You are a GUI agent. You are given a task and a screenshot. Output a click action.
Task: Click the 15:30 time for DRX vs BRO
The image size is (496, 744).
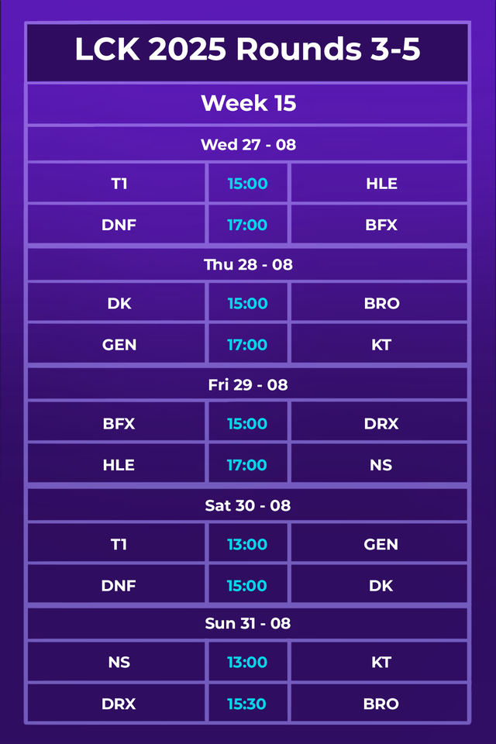247,704
